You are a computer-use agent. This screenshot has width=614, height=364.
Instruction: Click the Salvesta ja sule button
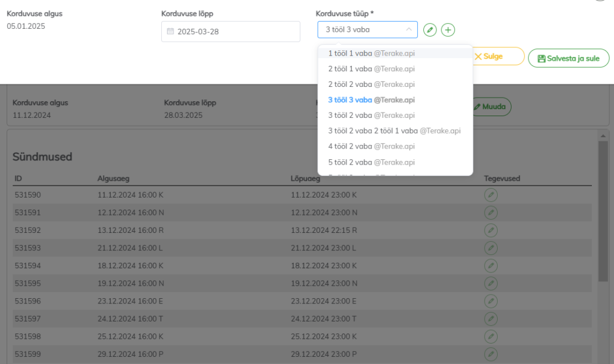pos(568,58)
